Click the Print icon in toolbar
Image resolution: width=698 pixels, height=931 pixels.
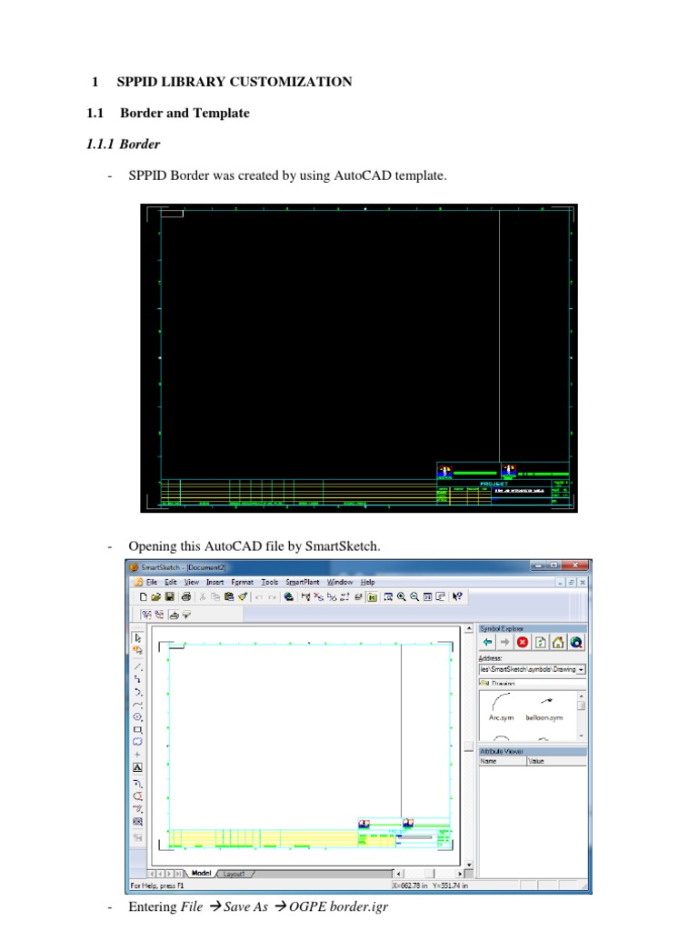click(x=186, y=596)
